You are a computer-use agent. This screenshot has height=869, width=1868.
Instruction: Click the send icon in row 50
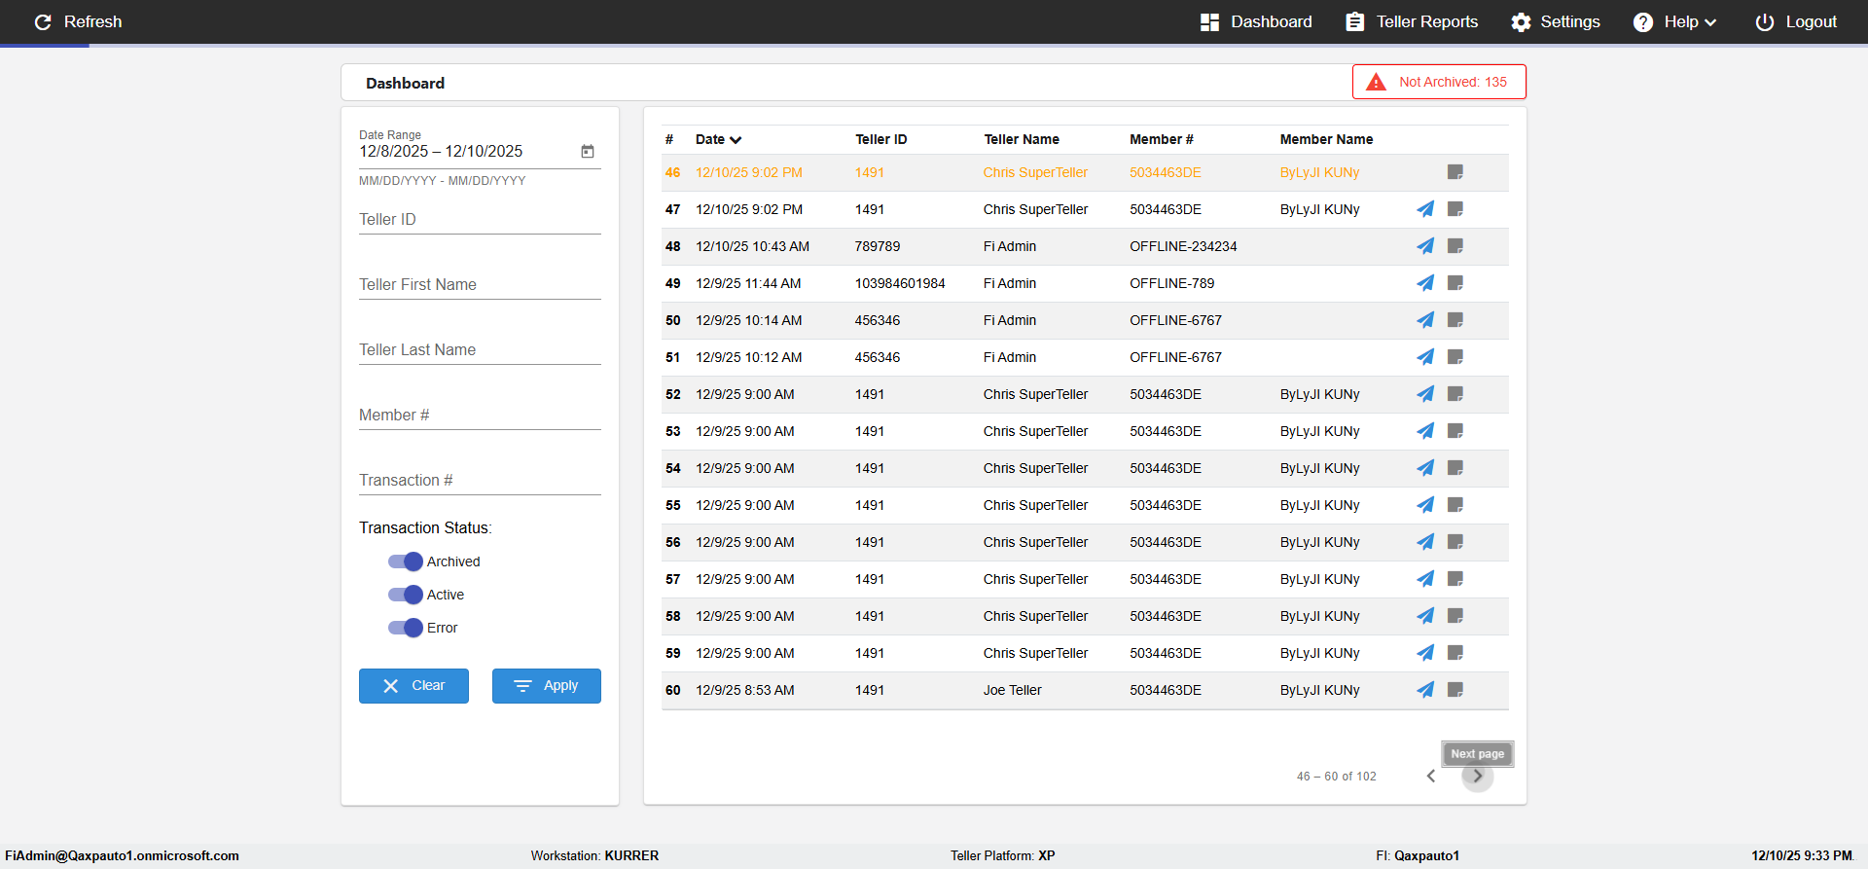point(1425,320)
